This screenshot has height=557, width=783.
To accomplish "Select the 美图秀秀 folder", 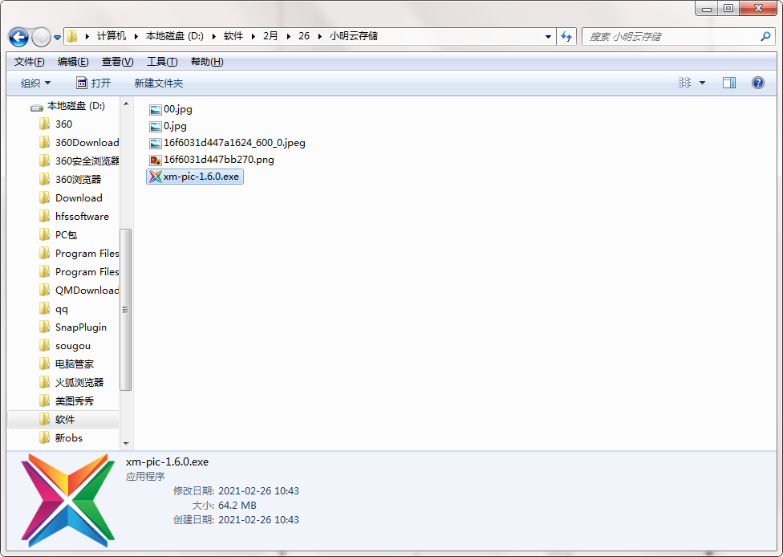I will pyautogui.click(x=67, y=401).
